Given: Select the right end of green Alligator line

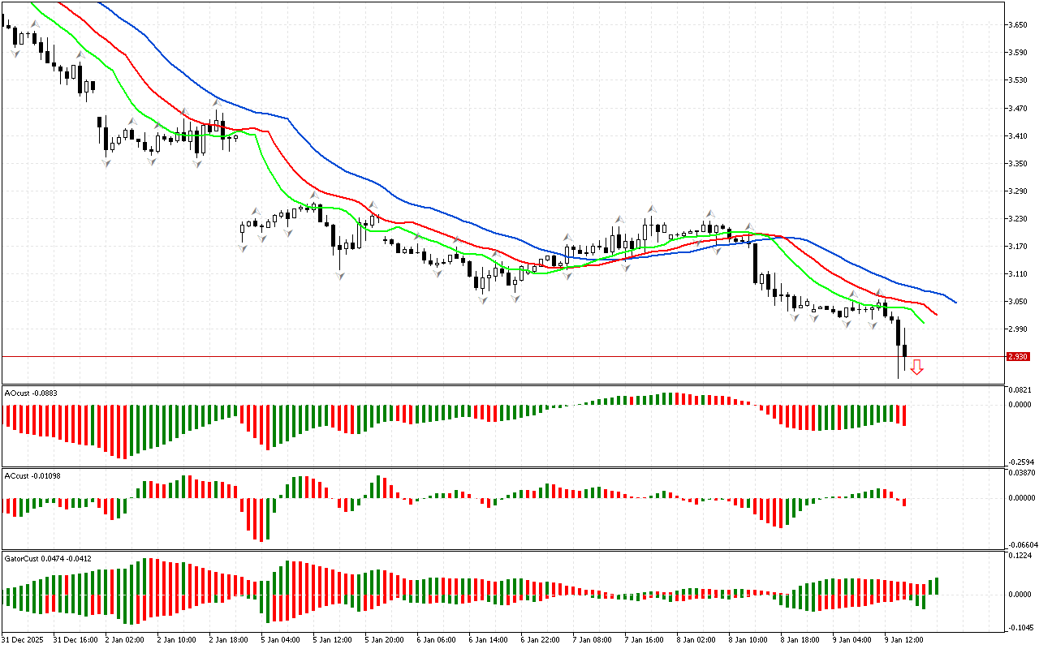Looking at the screenshot, I should [x=924, y=324].
